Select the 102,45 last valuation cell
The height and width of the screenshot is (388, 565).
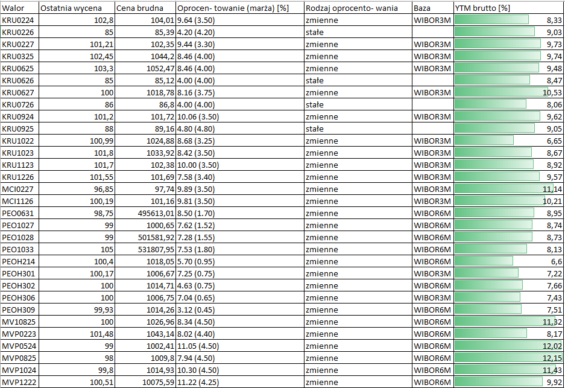click(x=77, y=56)
